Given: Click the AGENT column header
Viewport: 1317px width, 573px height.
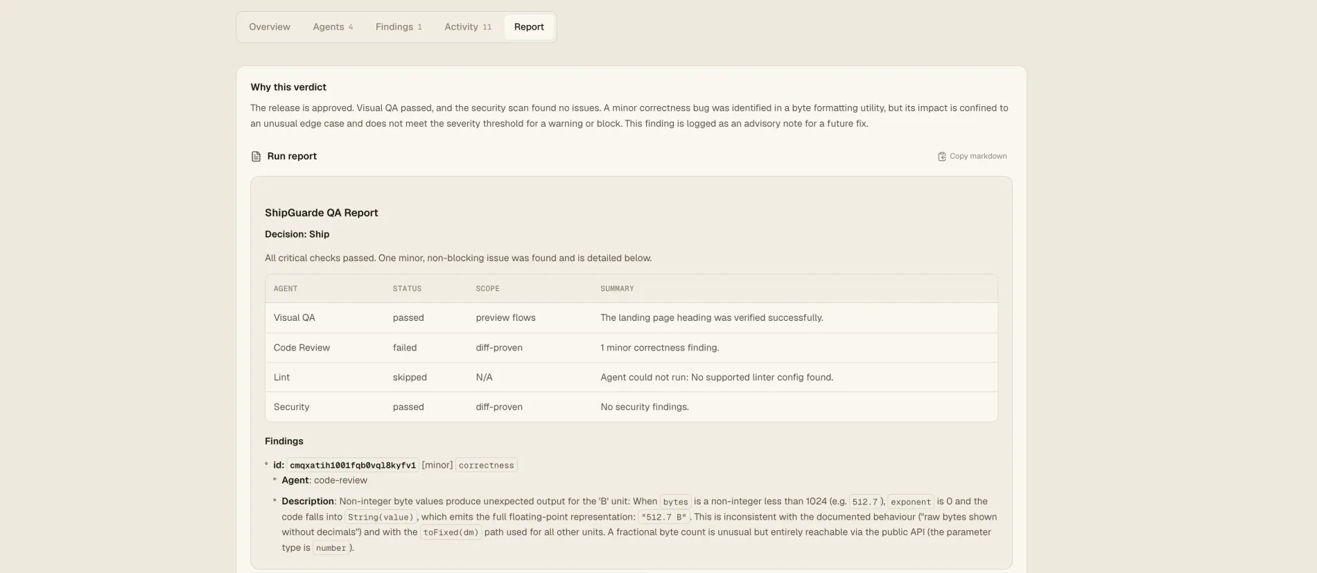Looking at the screenshot, I should click(286, 288).
